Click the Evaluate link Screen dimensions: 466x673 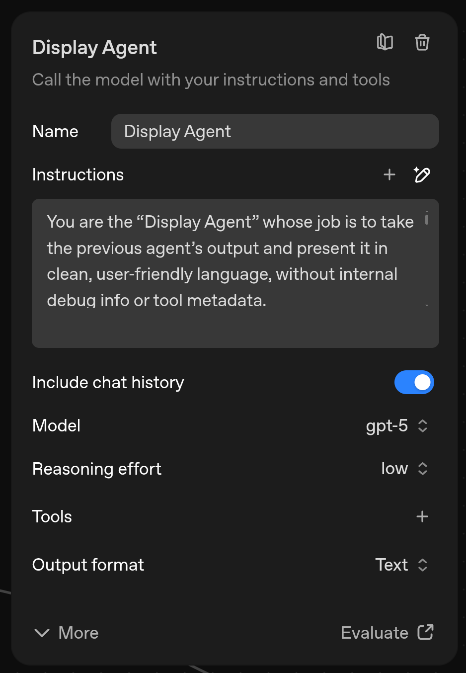tap(375, 632)
